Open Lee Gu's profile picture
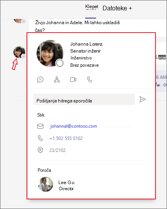 coord(45,184)
